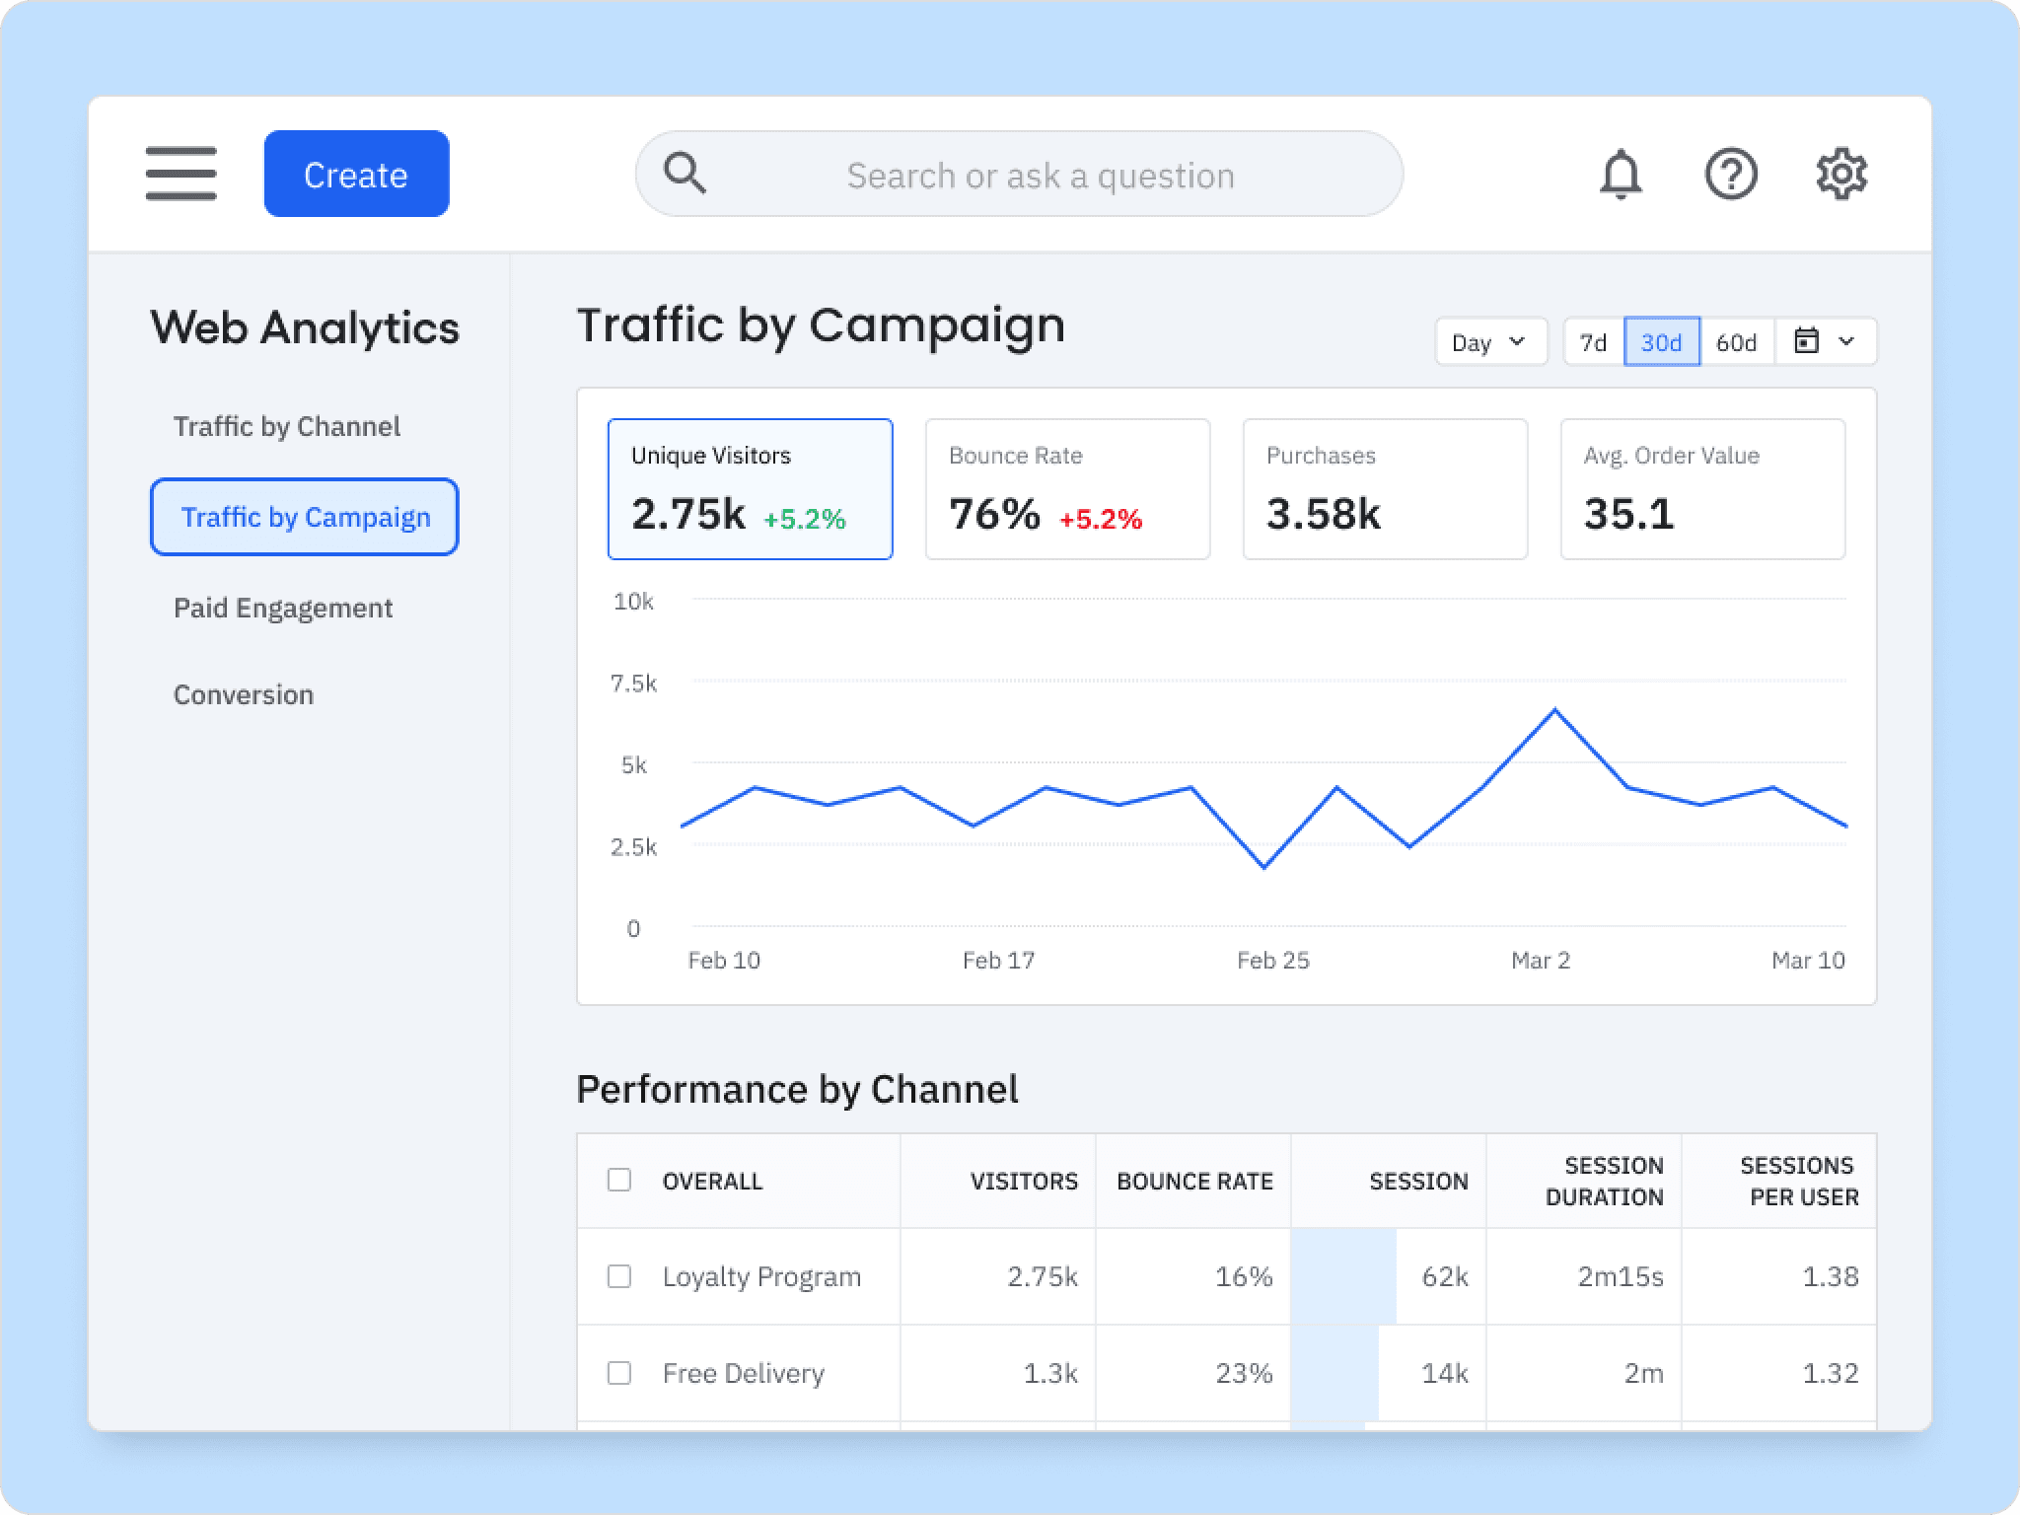Go to Traffic by Channel
The image size is (2020, 1515).
[286, 426]
